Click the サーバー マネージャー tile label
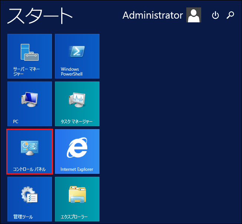Image resolution: width=242 pixels, height=224 pixels. point(26,71)
